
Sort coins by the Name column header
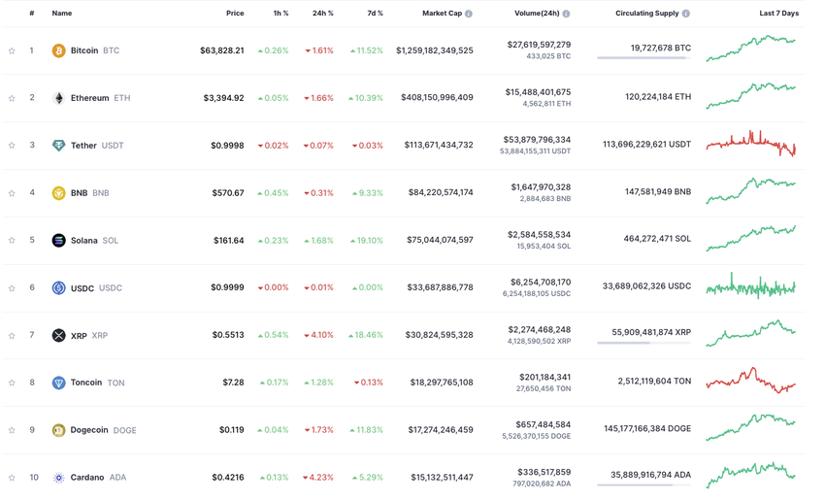pyautogui.click(x=61, y=14)
